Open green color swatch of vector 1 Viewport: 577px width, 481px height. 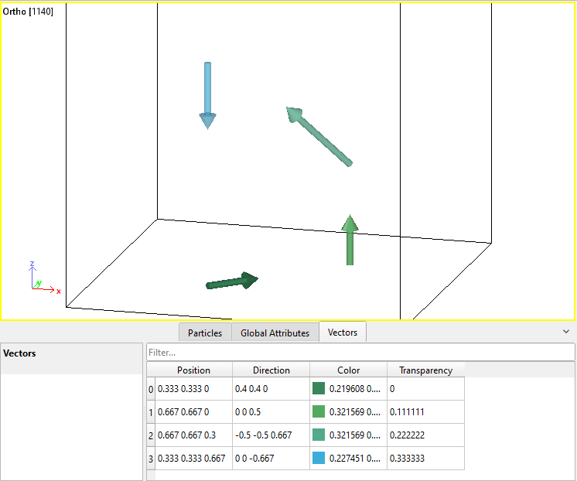pyautogui.click(x=319, y=412)
